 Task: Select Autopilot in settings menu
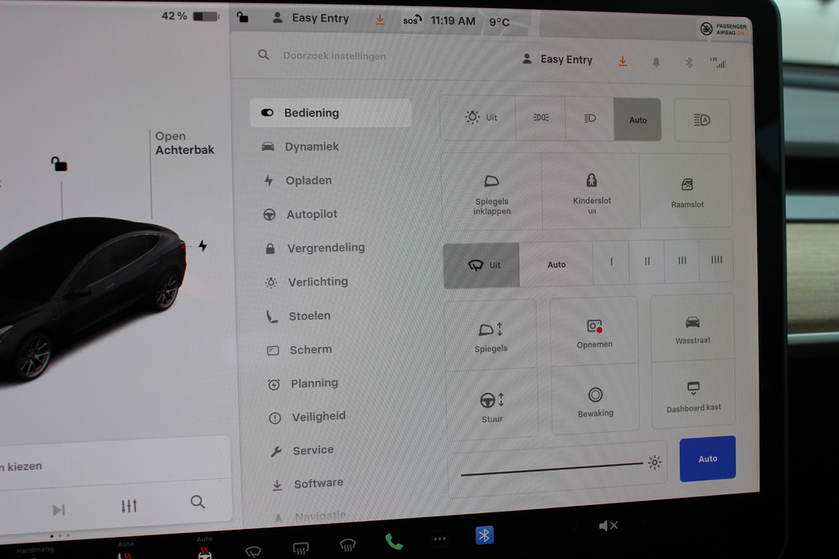(311, 214)
